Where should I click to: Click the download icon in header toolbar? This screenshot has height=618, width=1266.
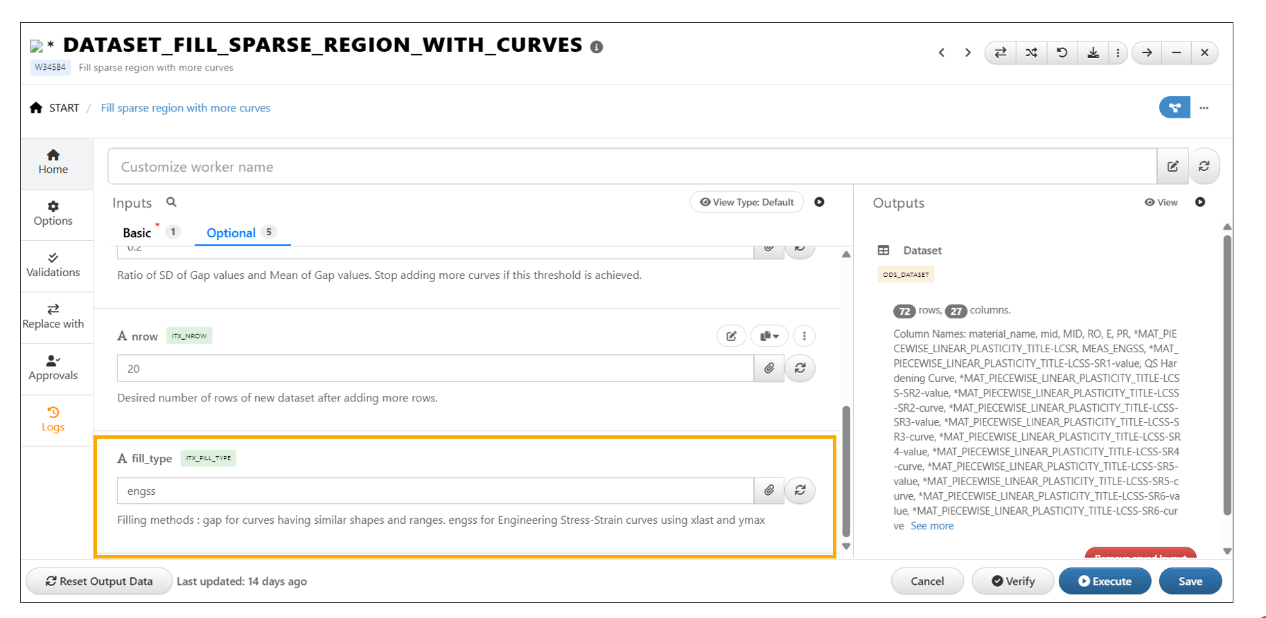click(1093, 53)
